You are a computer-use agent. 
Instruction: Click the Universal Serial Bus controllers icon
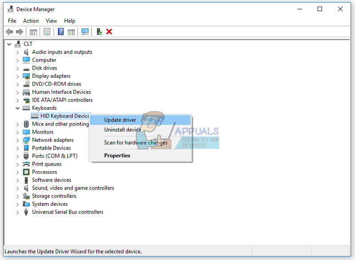(x=26, y=212)
